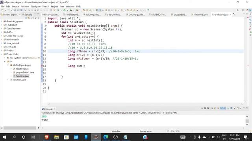Image resolution: width=252 pixels, height=141 pixels.
Task: Click the Remove Launch icon in Console
Action: 205,108
